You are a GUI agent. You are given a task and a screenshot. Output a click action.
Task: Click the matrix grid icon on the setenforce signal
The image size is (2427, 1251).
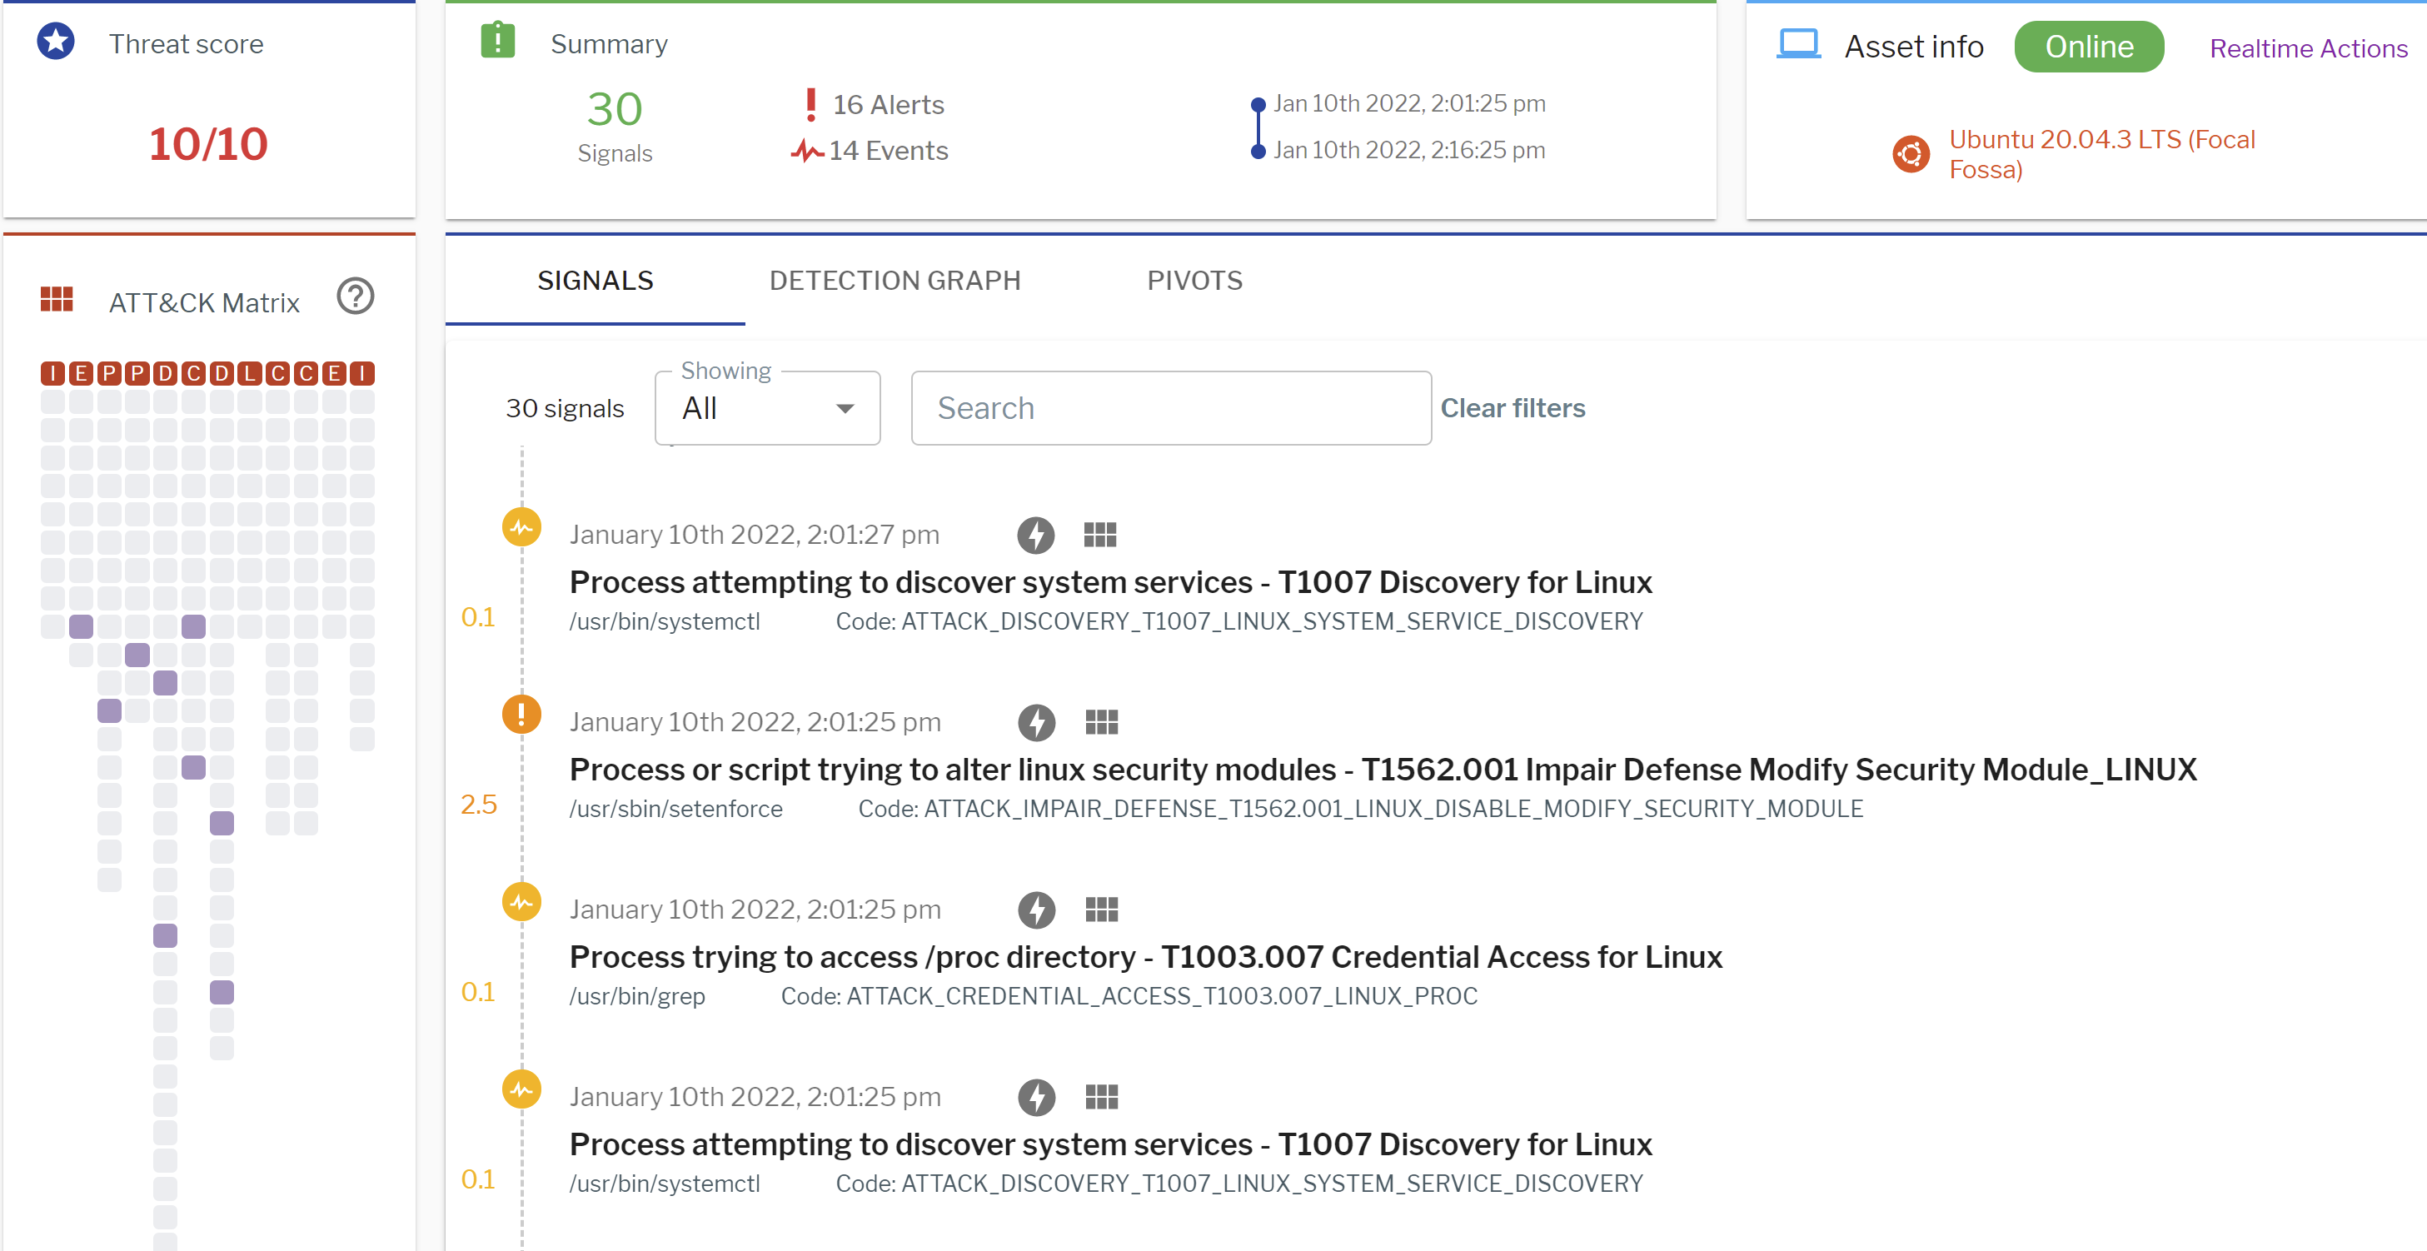coord(1101,722)
